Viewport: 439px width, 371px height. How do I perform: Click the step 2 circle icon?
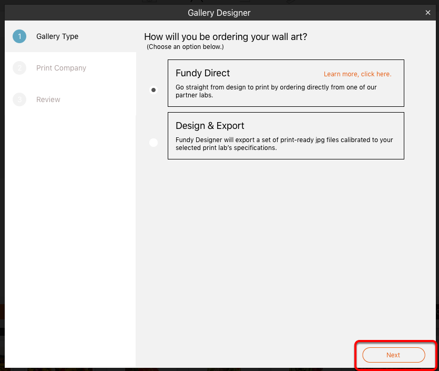tap(19, 68)
